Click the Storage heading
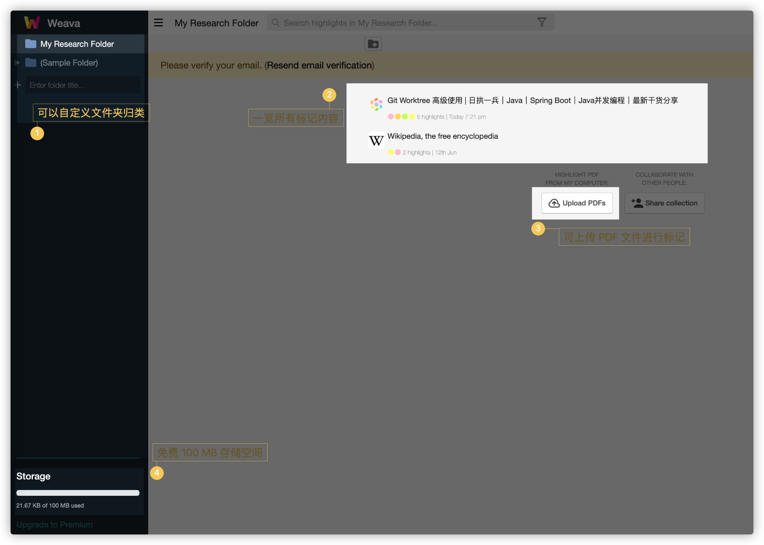 click(x=33, y=476)
